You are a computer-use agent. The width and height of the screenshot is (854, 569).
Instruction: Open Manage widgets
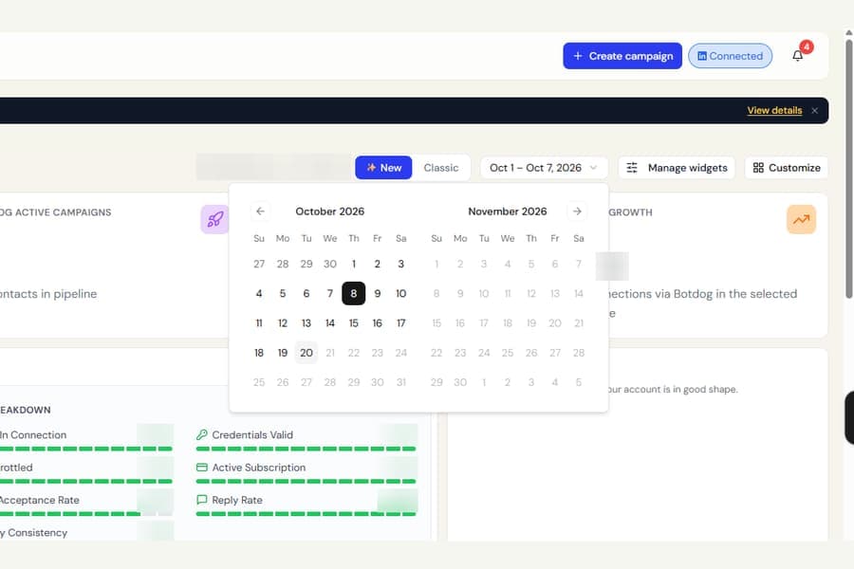pyautogui.click(x=677, y=168)
